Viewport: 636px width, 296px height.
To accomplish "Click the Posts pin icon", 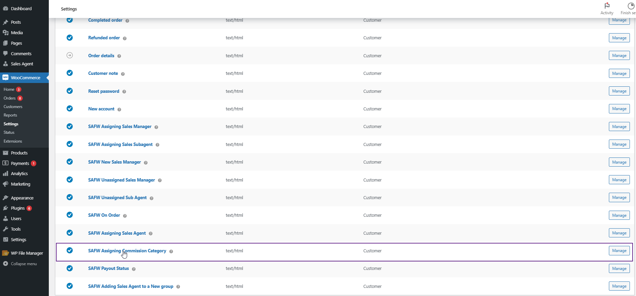I will point(5,22).
